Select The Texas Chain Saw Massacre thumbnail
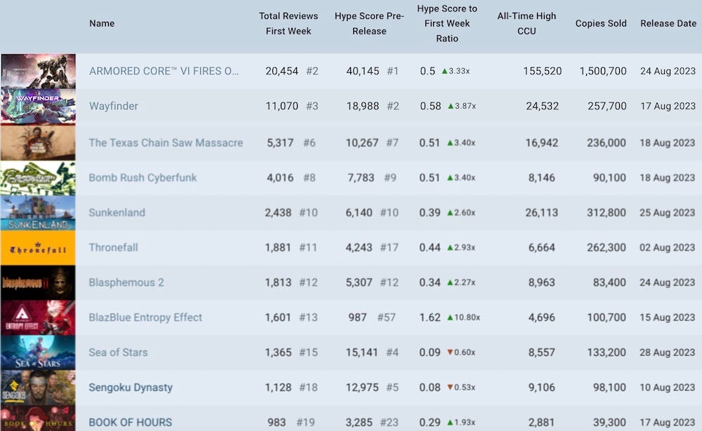This screenshot has height=431, width=702. pyautogui.click(x=38, y=143)
